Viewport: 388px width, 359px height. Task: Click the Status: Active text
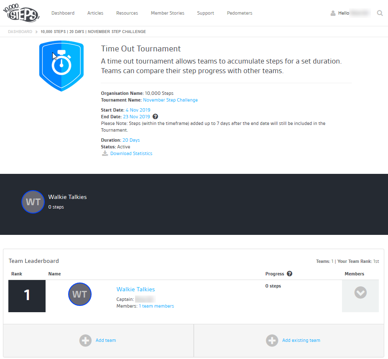click(115, 147)
